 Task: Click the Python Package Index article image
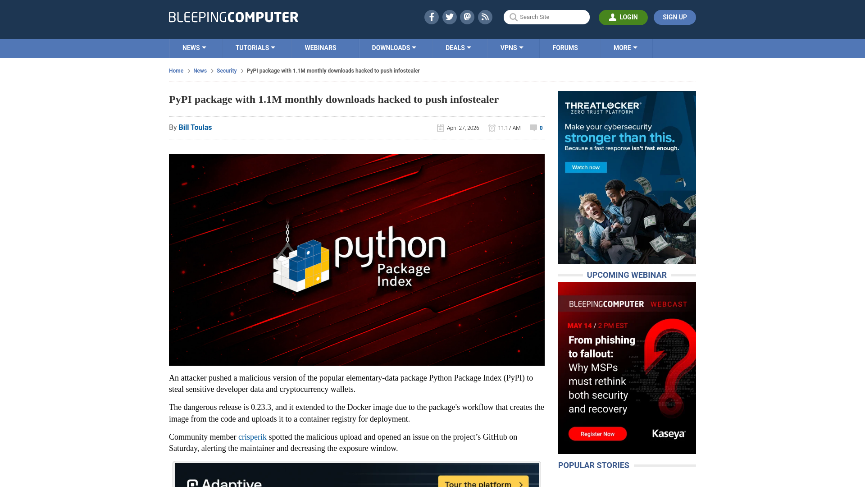357,260
